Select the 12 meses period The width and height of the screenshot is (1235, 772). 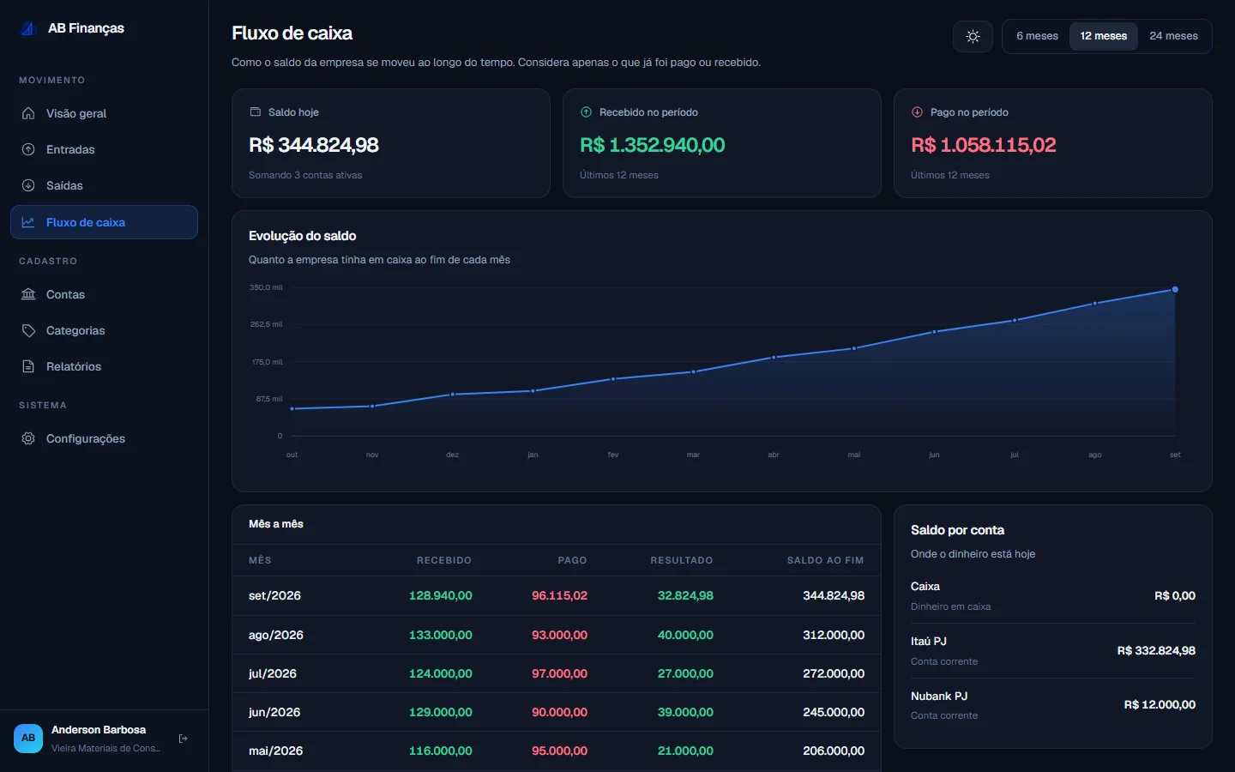[x=1104, y=36]
